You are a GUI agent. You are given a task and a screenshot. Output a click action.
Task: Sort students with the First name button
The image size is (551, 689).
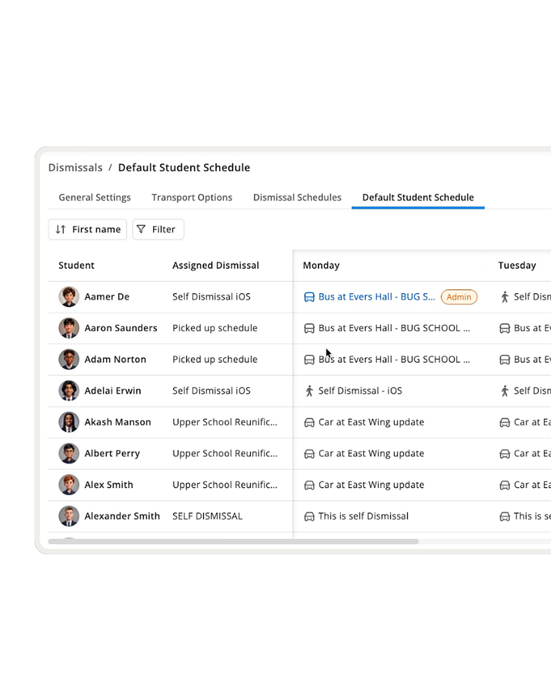88,229
